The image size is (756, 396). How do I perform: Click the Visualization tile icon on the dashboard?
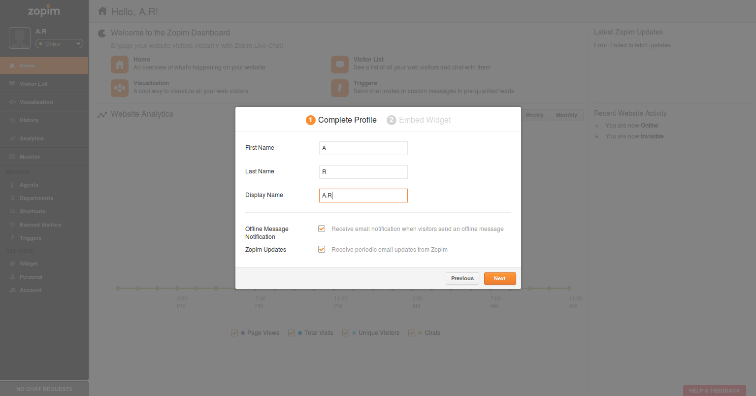[x=120, y=88]
